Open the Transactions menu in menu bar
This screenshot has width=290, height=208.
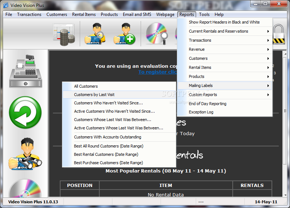tap(29, 14)
